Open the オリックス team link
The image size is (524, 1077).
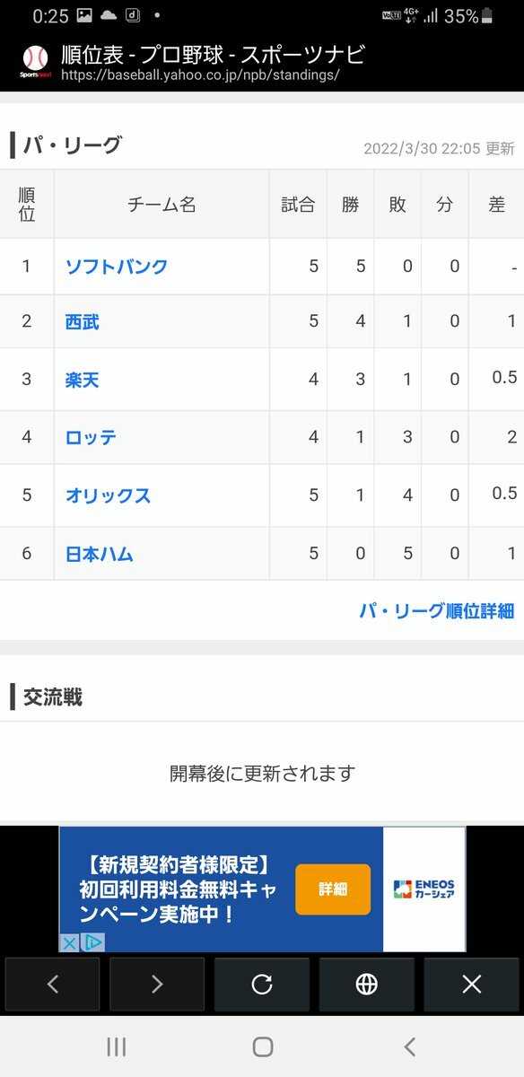(108, 495)
